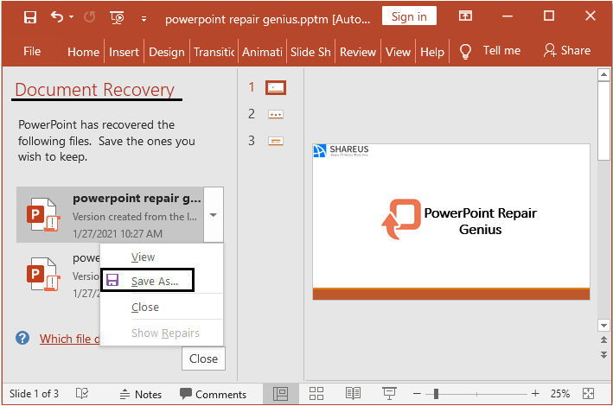This screenshot has height=406, width=613.
Task: Click the spell check status bar icon
Action: 82,394
